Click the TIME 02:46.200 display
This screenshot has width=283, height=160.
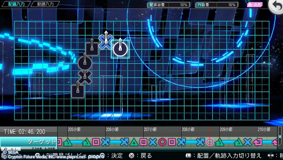click(25, 131)
